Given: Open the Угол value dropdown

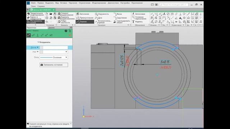Looking at the screenshot, I should pyautogui.click(x=66, y=52).
